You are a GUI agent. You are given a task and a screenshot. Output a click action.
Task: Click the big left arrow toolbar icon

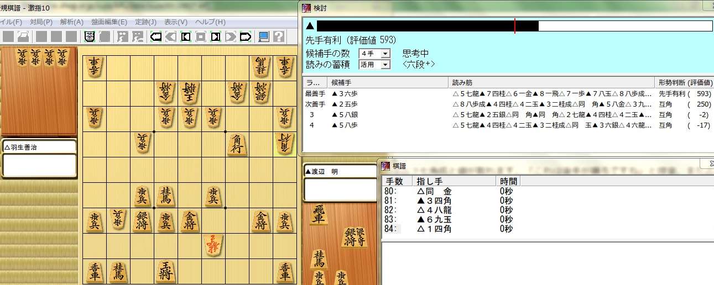pos(156,36)
